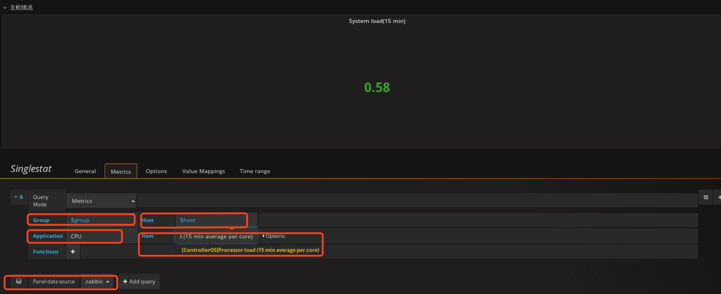
Task: Click the Application field containing CPU
Action: (x=94, y=236)
